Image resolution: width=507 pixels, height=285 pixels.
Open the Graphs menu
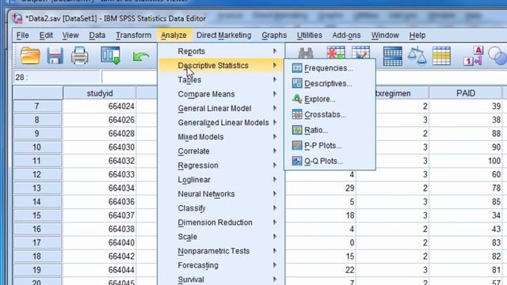pyautogui.click(x=274, y=35)
